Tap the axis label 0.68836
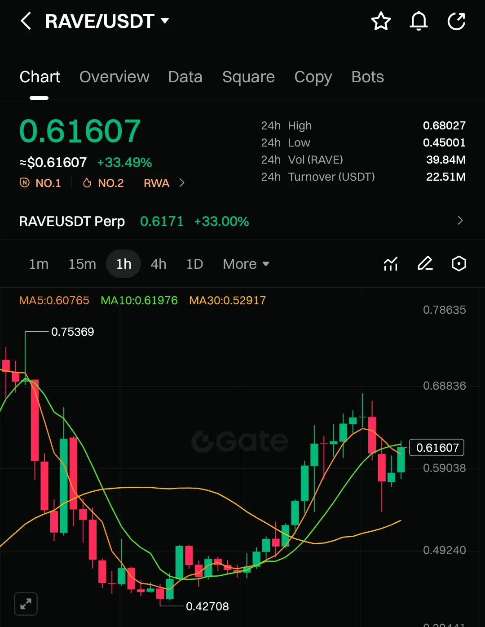485x627 pixels. click(445, 386)
